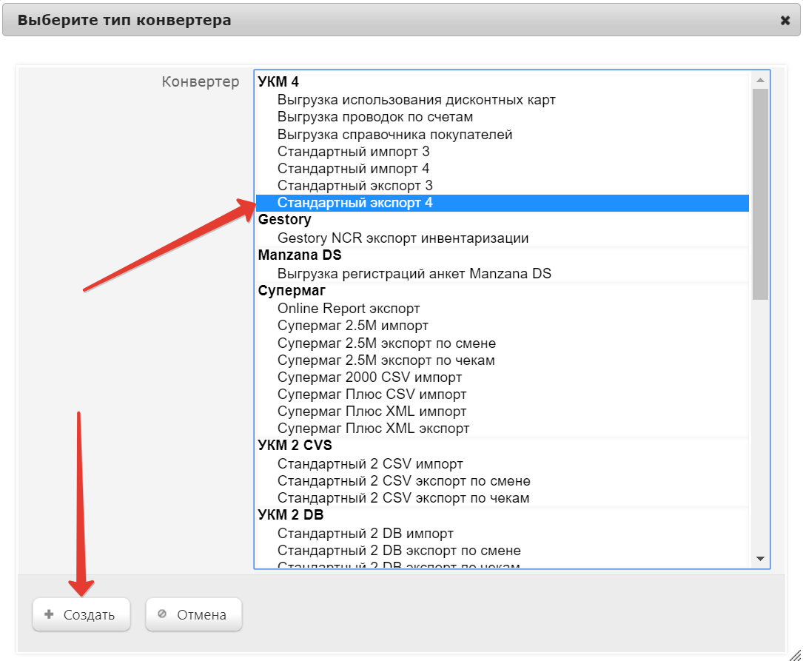Click the Manzana DS group header
This screenshot has height=661, width=803.
click(x=300, y=255)
